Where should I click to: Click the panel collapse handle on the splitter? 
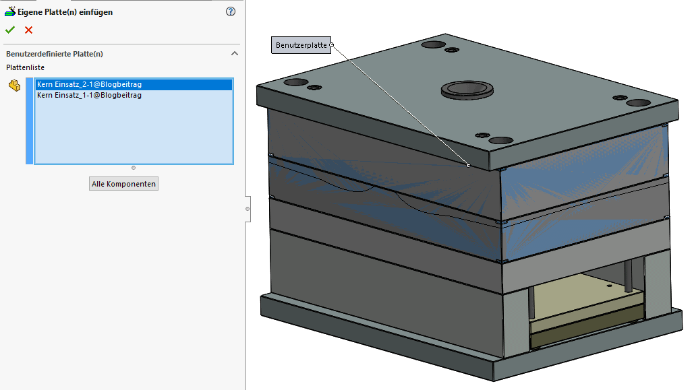tap(248, 209)
